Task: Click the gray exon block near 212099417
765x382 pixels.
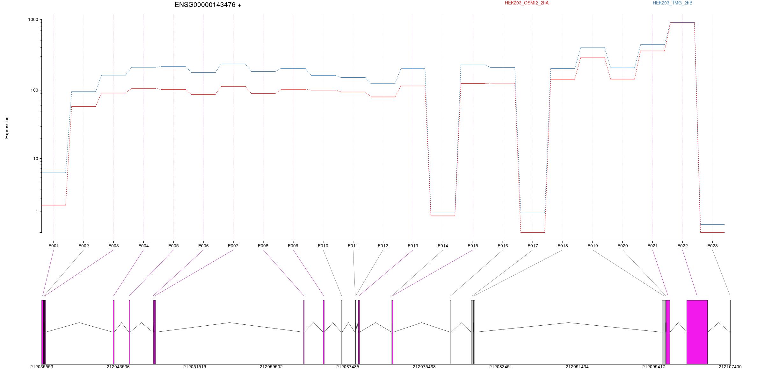Action: [664, 332]
